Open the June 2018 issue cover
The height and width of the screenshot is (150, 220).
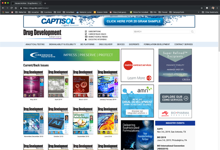point(108,121)
